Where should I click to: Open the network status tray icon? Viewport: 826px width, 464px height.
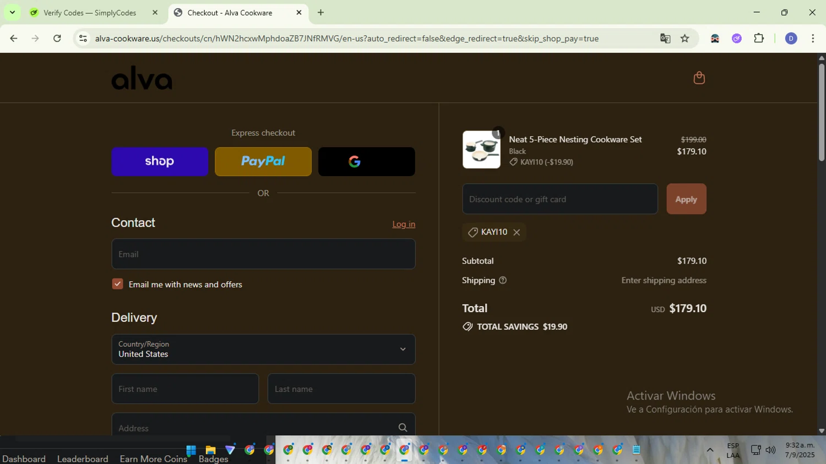pyautogui.click(x=756, y=450)
